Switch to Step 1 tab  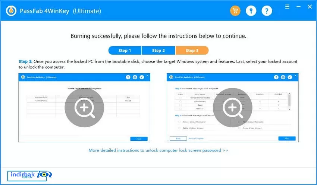coord(125,50)
